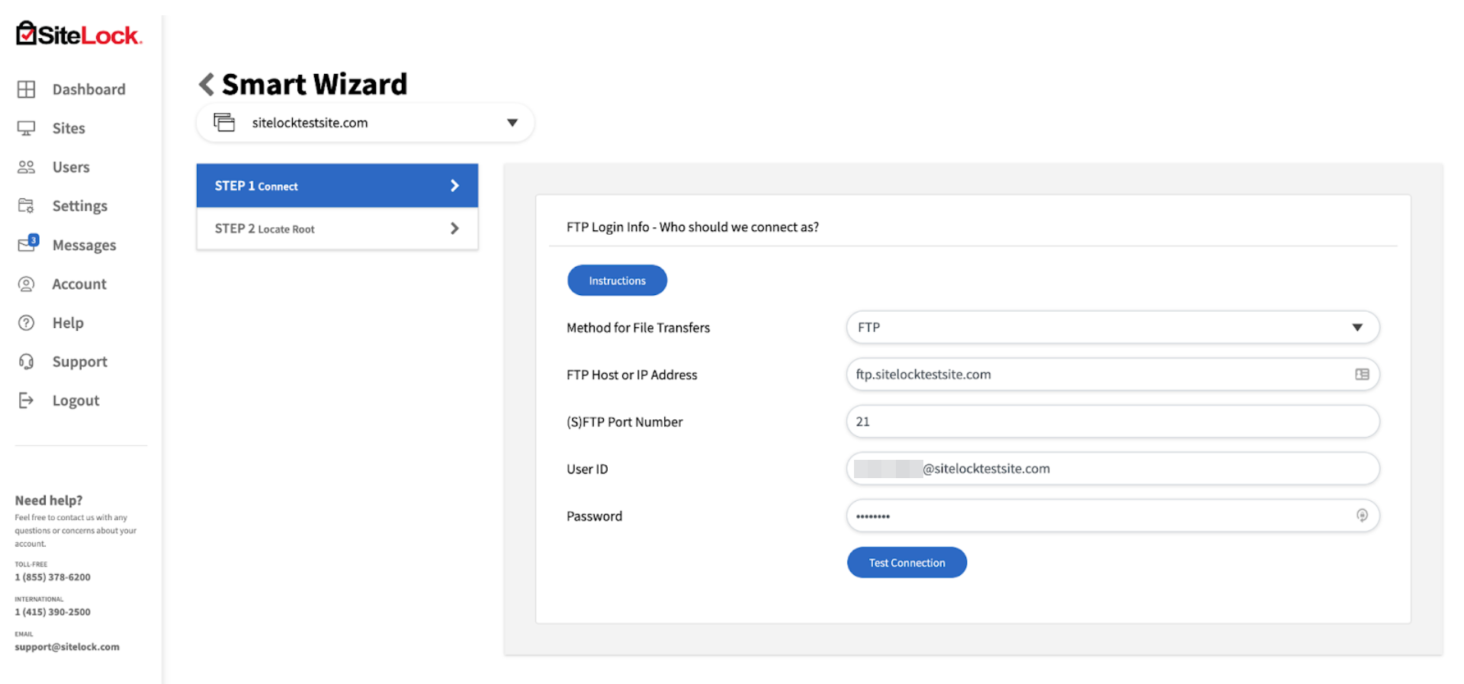Viewport: 1464px width, 684px height.
Task: View Messages in sidebar
Action: [84, 245]
